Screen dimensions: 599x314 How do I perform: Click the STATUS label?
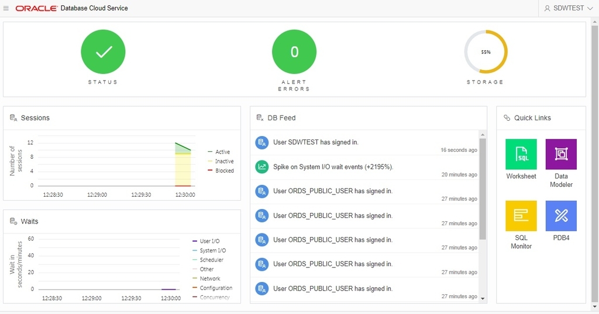point(103,82)
